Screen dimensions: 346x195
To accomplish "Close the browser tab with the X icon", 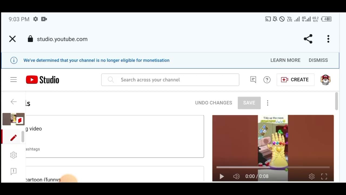I will pos(12,39).
